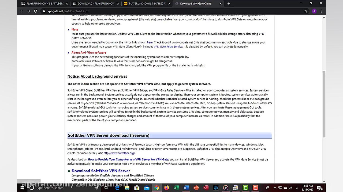Open PowerPoint from the taskbar
Viewport: 343px width, 192px height.
coord(196,188)
